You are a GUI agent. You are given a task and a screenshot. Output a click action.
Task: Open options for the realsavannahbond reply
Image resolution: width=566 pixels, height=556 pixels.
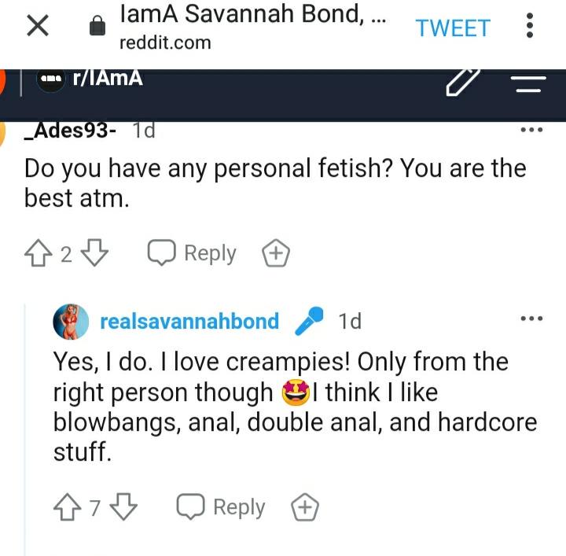click(532, 319)
